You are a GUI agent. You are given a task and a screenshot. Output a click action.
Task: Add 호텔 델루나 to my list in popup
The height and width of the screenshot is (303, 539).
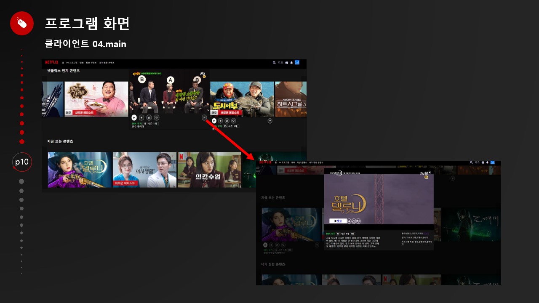click(x=349, y=221)
